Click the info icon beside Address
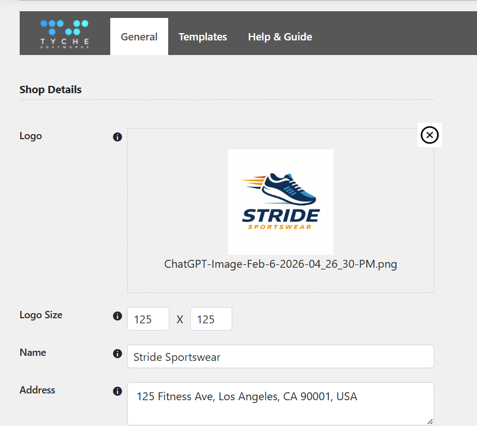The width and height of the screenshot is (477, 426). (118, 391)
